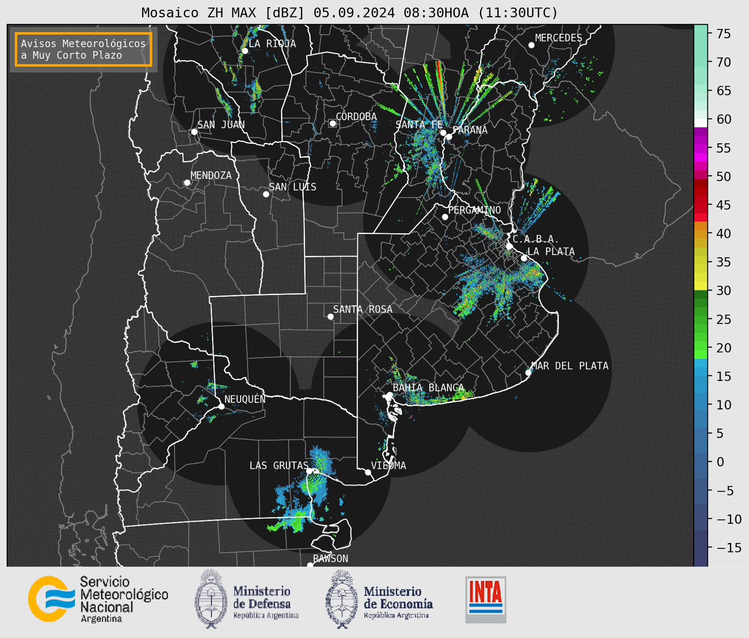Click the Ministerio de Economía text
This screenshot has height=638, width=749.
[x=398, y=603]
